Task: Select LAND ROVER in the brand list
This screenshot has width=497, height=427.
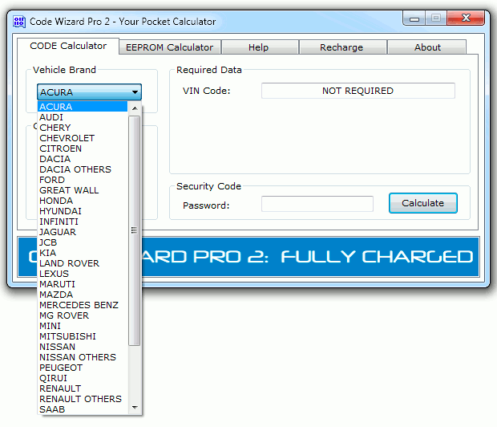Action: [83, 263]
